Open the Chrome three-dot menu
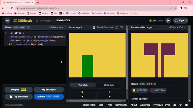Viewport: 193px width, 108px height. click(190, 8)
